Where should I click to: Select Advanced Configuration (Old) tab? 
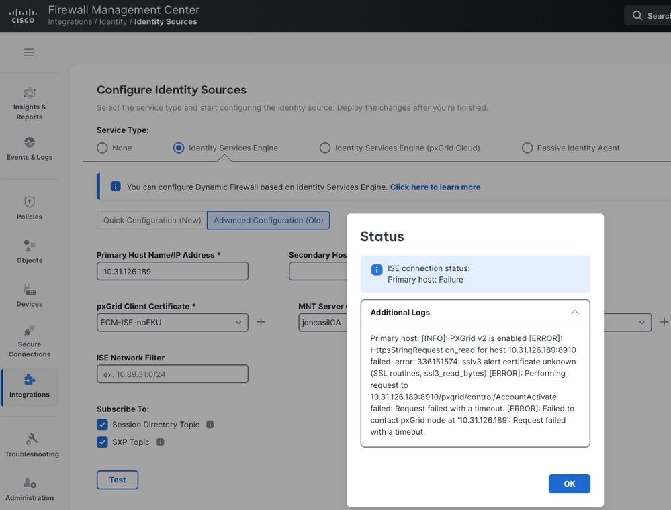pyautogui.click(x=268, y=220)
